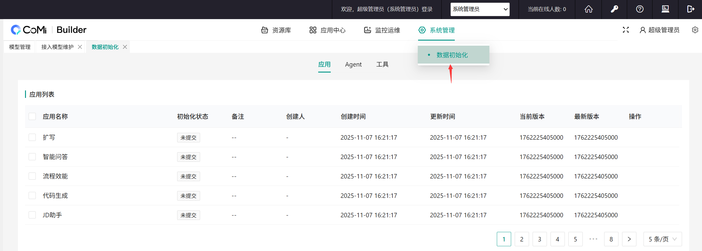Click the computer monitor icon
Image resolution: width=702 pixels, height=251 pixels.
coord(665,9)
